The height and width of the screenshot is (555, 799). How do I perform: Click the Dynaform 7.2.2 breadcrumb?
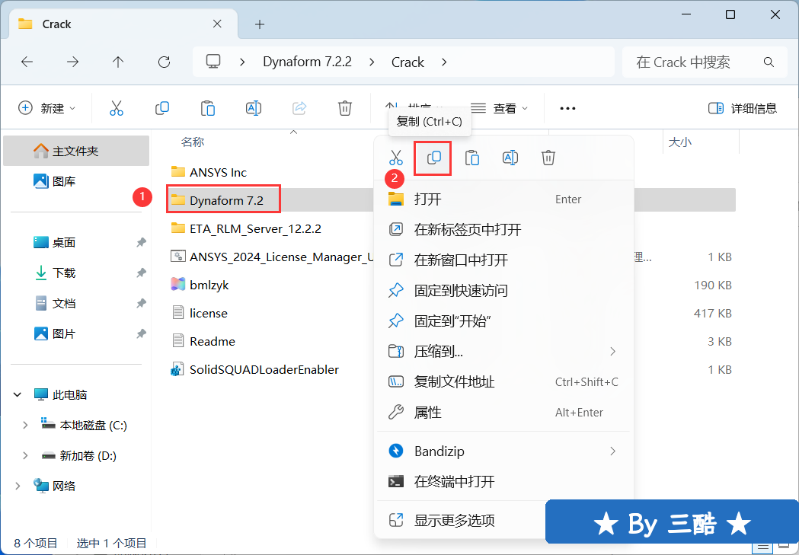(x=307, y=62)
